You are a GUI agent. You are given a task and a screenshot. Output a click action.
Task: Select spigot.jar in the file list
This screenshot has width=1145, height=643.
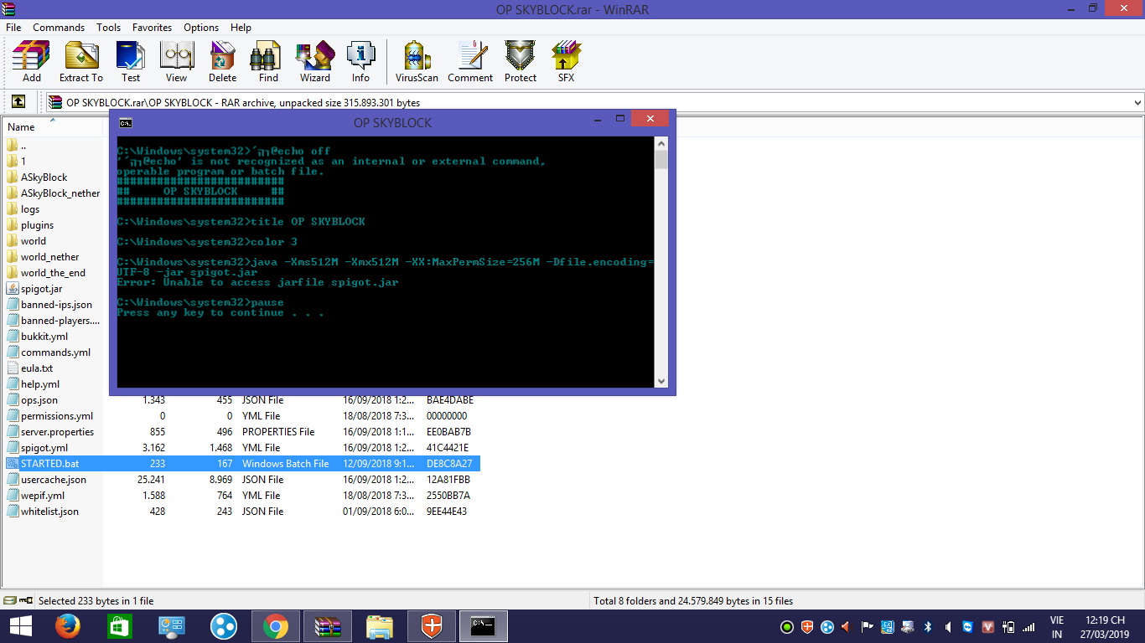[41, 289]
